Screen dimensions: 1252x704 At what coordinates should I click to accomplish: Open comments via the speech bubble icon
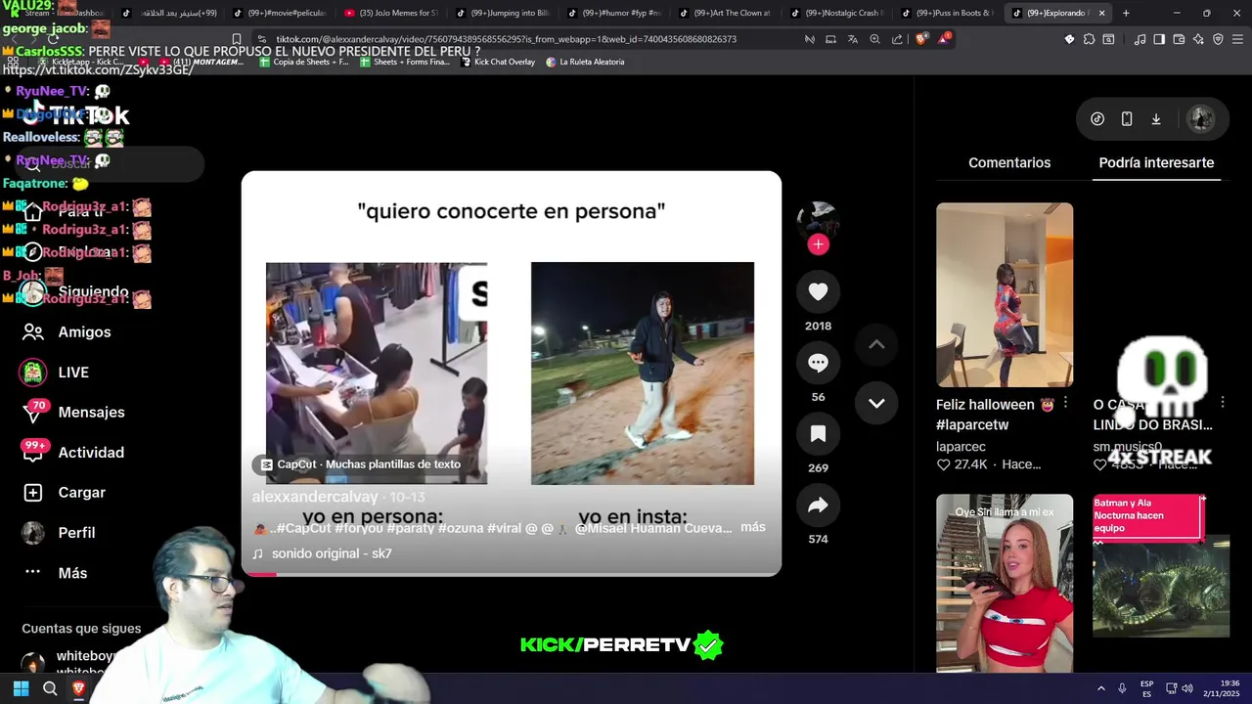click(819, 363)
